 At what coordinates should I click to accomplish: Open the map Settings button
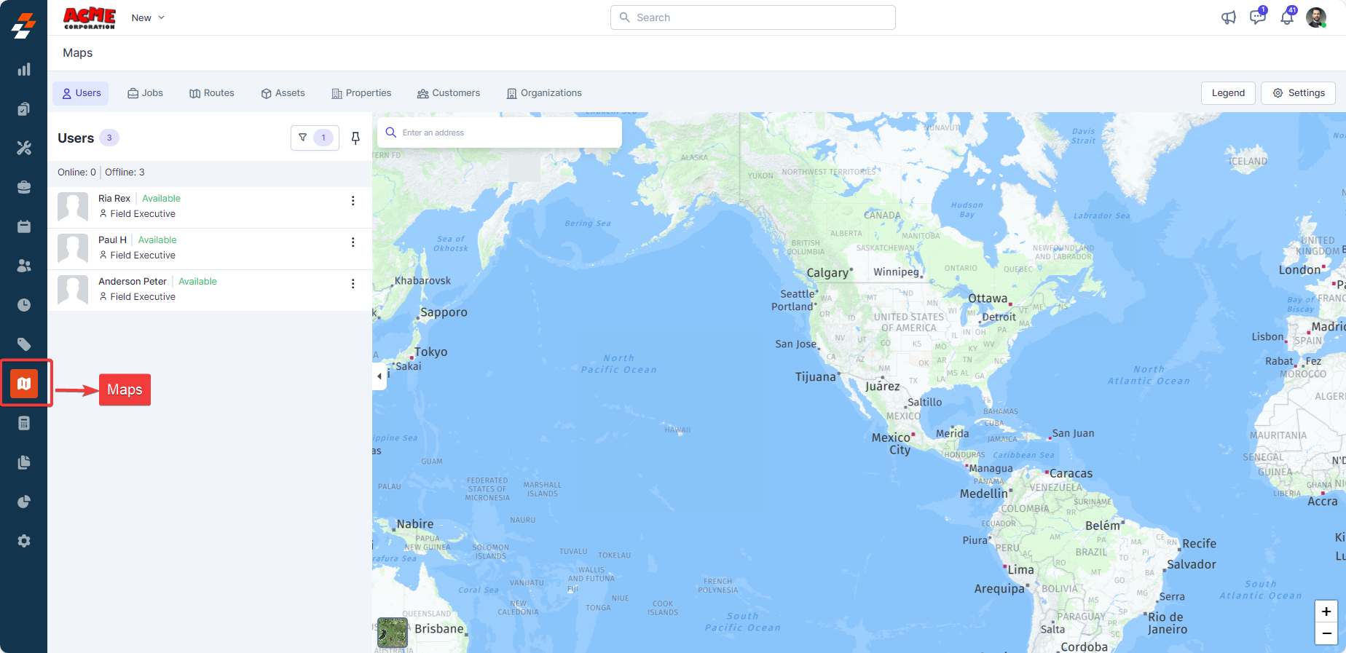pyautogui.click(x=1298, y=93)
